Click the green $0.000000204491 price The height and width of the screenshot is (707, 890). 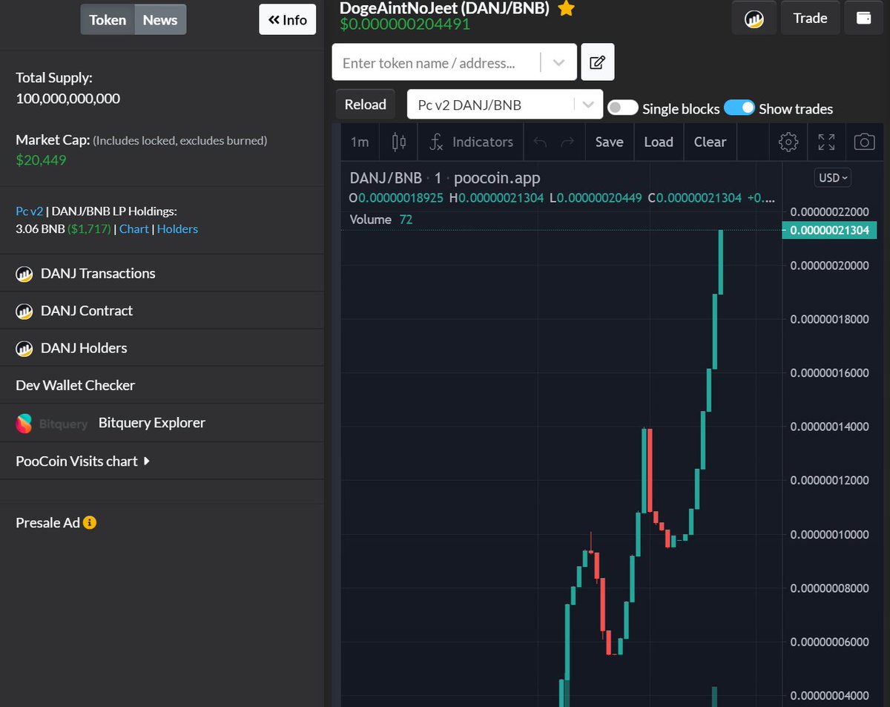click(x=405, y=24)
